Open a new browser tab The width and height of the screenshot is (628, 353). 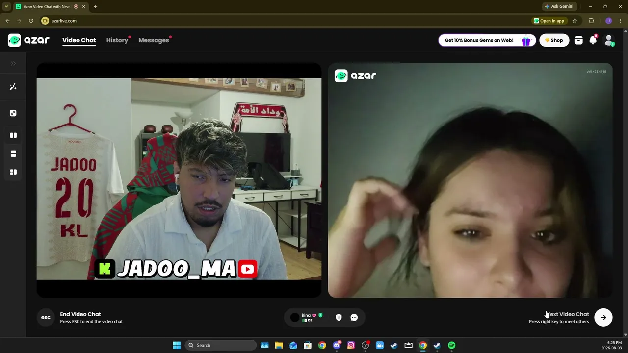(95, 6)
